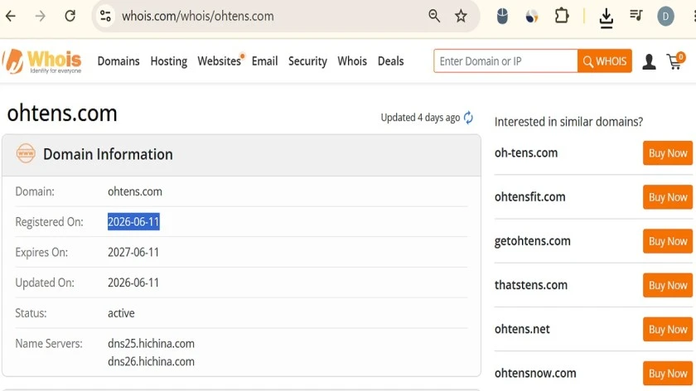Click the Whois logo

coord(42,61)
